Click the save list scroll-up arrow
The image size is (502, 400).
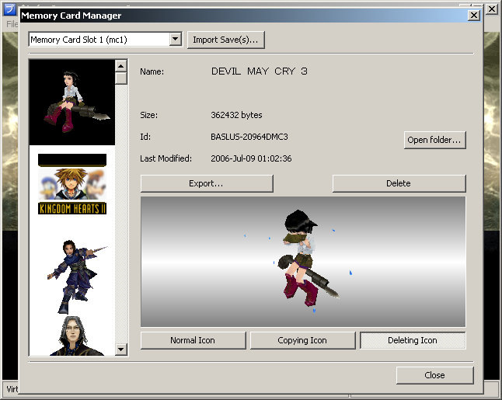[x=120, y=65]
